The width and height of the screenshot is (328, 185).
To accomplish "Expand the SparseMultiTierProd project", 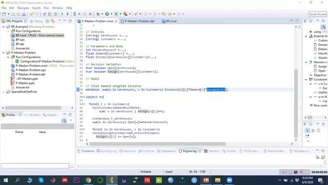I will 4,92.
